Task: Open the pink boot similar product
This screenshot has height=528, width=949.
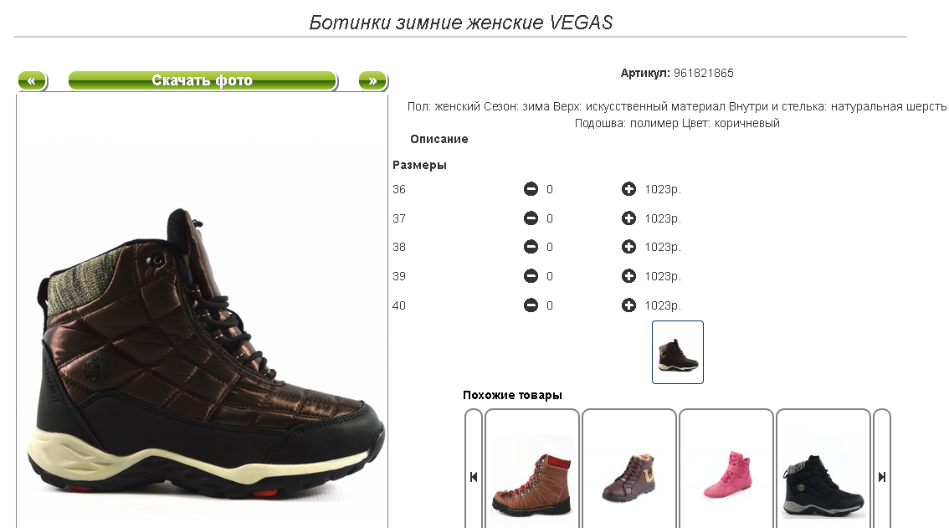Action: point(726,476)
